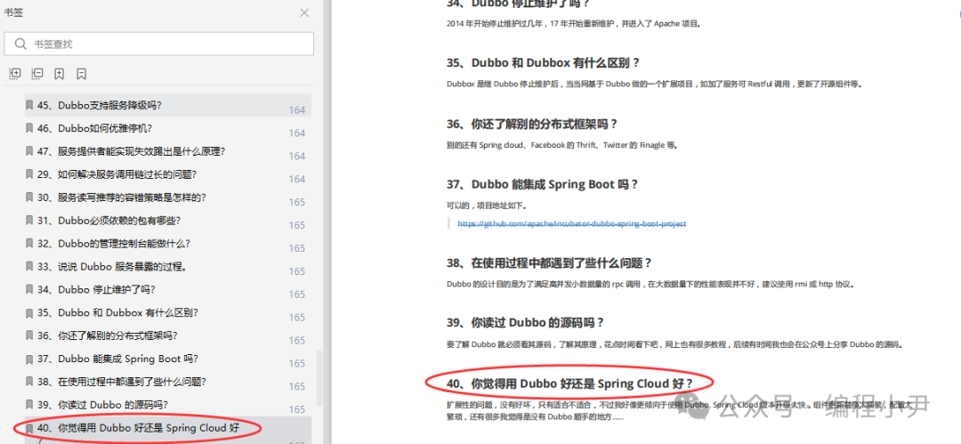Click the paragraph starting 扩展性的问题，没有好坏
Screen dimensions: 961x444
pos(678,411)
